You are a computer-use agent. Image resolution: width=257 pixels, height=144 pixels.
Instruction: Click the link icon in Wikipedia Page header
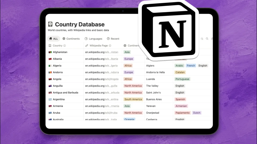point(86,46)
